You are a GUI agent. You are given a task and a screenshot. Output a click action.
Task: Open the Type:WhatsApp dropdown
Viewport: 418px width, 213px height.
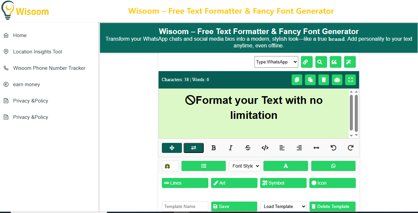click(x=276, y=62)
